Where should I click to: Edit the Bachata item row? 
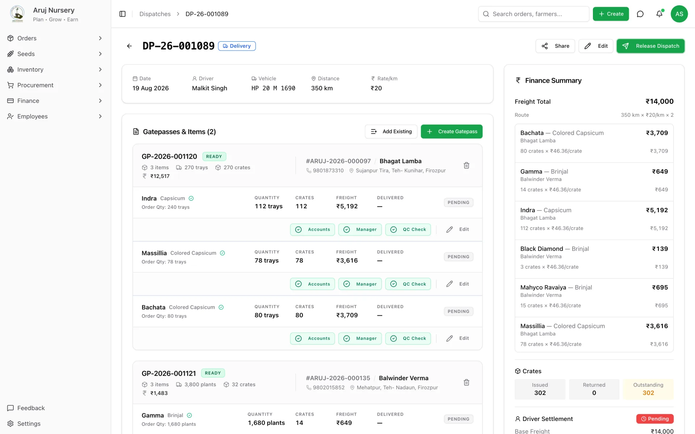pos(458,338)
